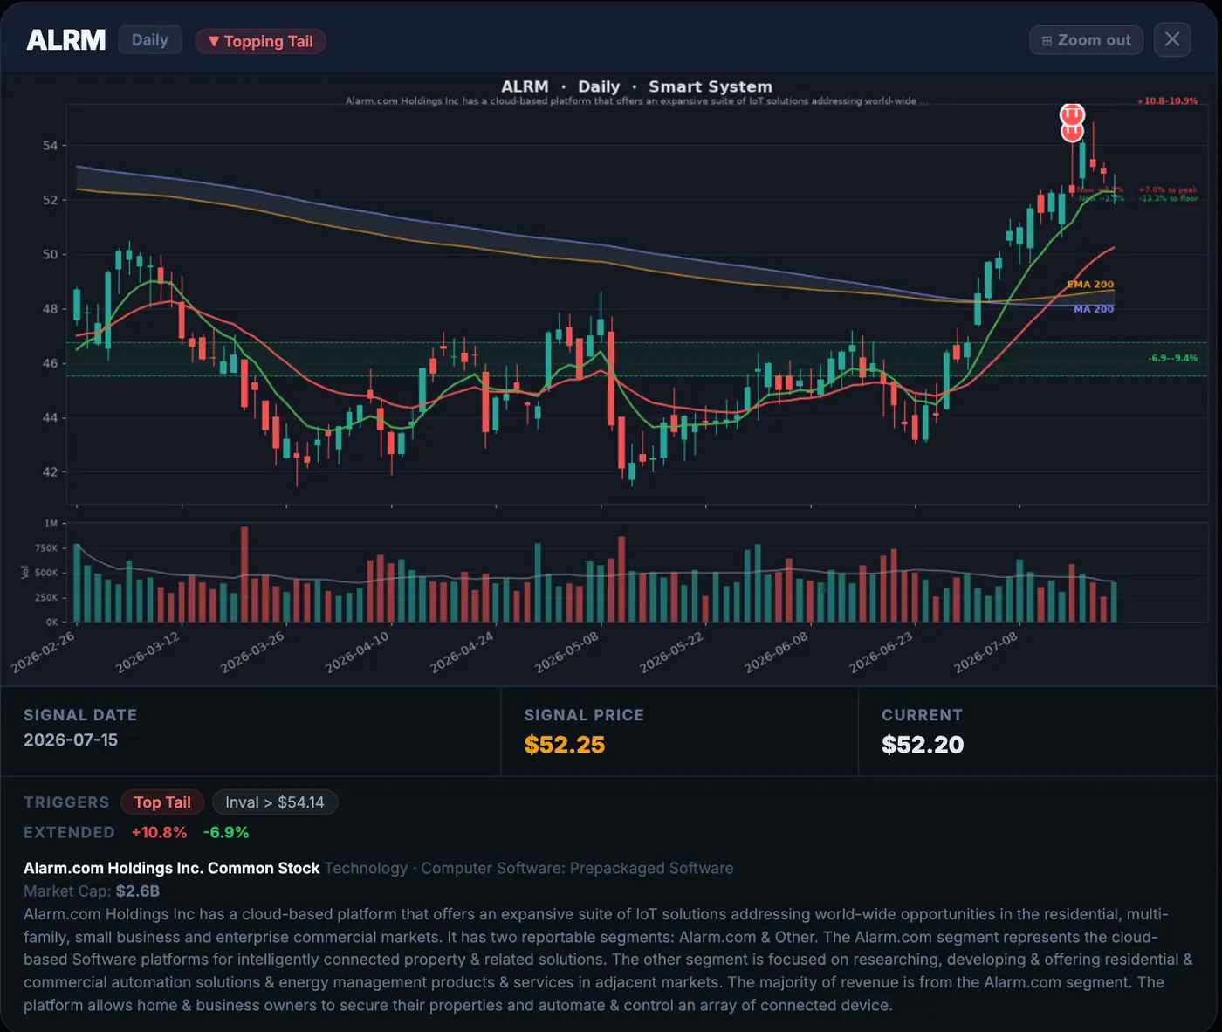Click the Topping Tail signal tag
The height and width of the screenshot is (1032, 1222).
pos(260,41)
